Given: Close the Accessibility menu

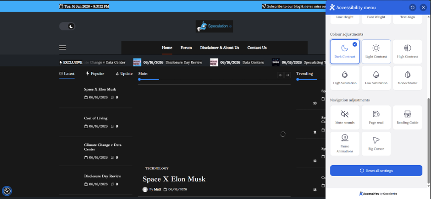Looking at the screenshot, I should point(423,7).
